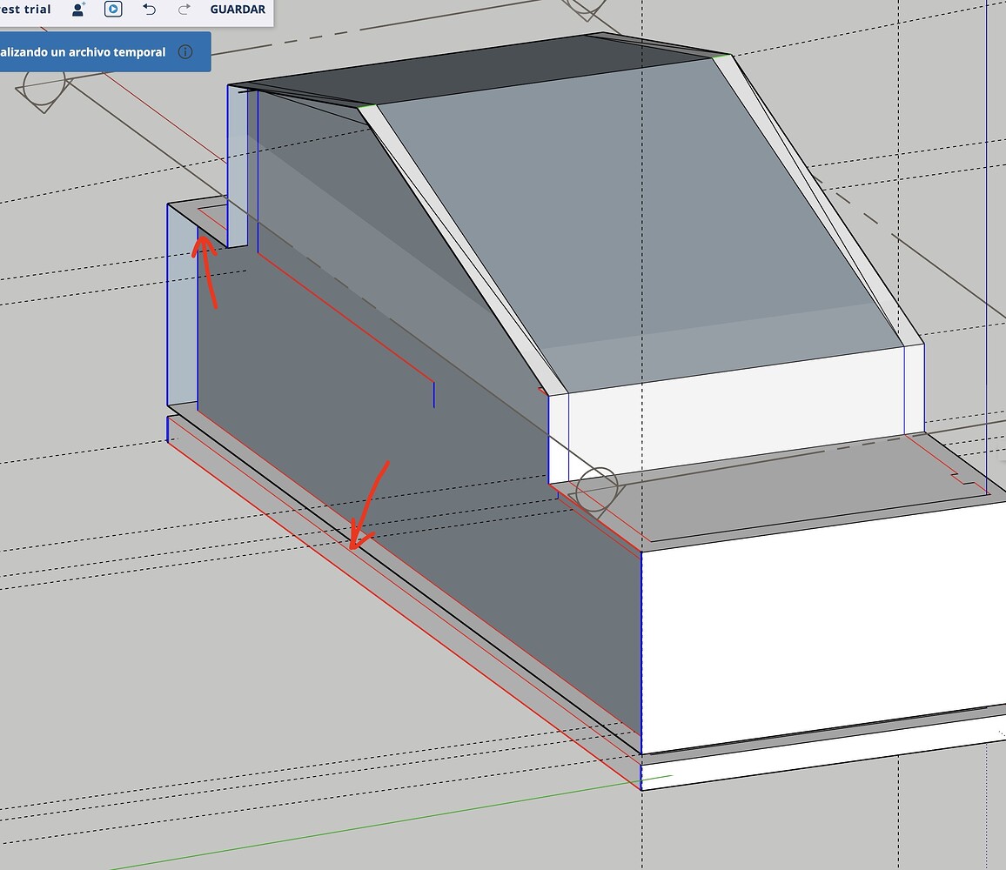
Task: Click the Undo arrow icon
Action: (x=148, y=10)
